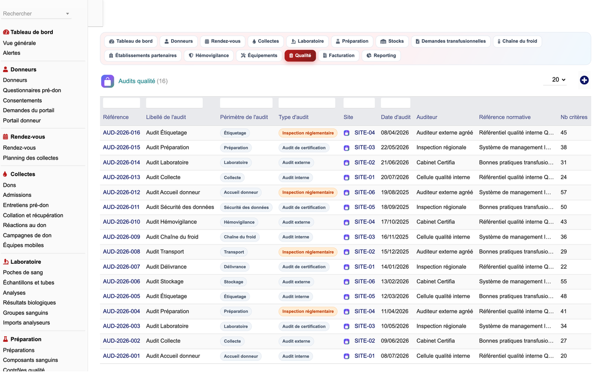Viewport: 604px width, 374px height.
Task: Switch to the Collectes top tab
Action: 266,41
